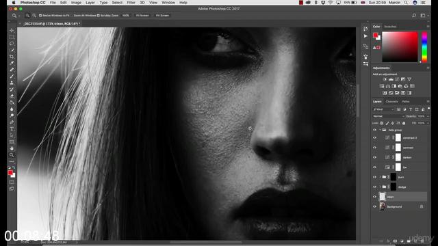Switch to the Swatches tab

coord(390,27)
